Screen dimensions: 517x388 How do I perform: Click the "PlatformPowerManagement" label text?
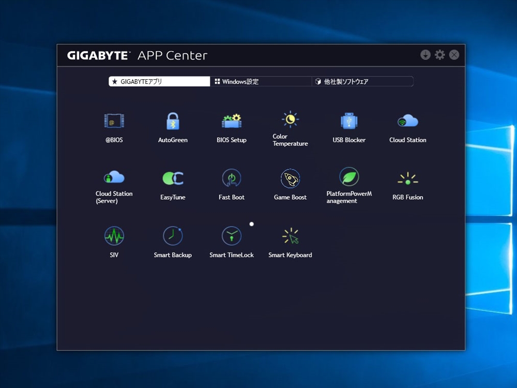(x=349, y=197)
